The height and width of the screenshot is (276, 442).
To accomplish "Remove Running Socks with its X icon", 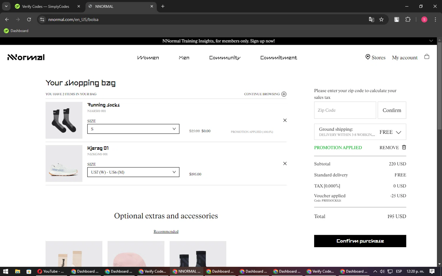I will tap(285, 120).
